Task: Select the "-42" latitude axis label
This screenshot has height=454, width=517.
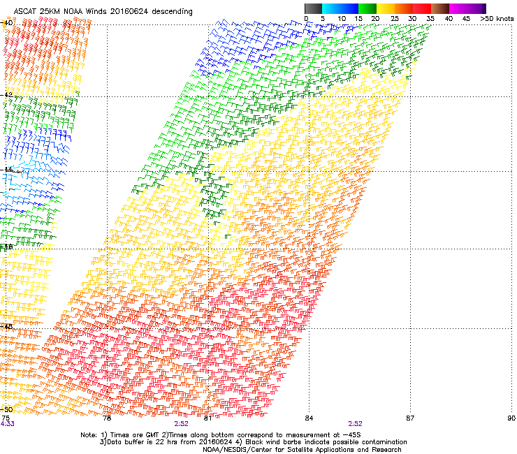Action: 7,94
